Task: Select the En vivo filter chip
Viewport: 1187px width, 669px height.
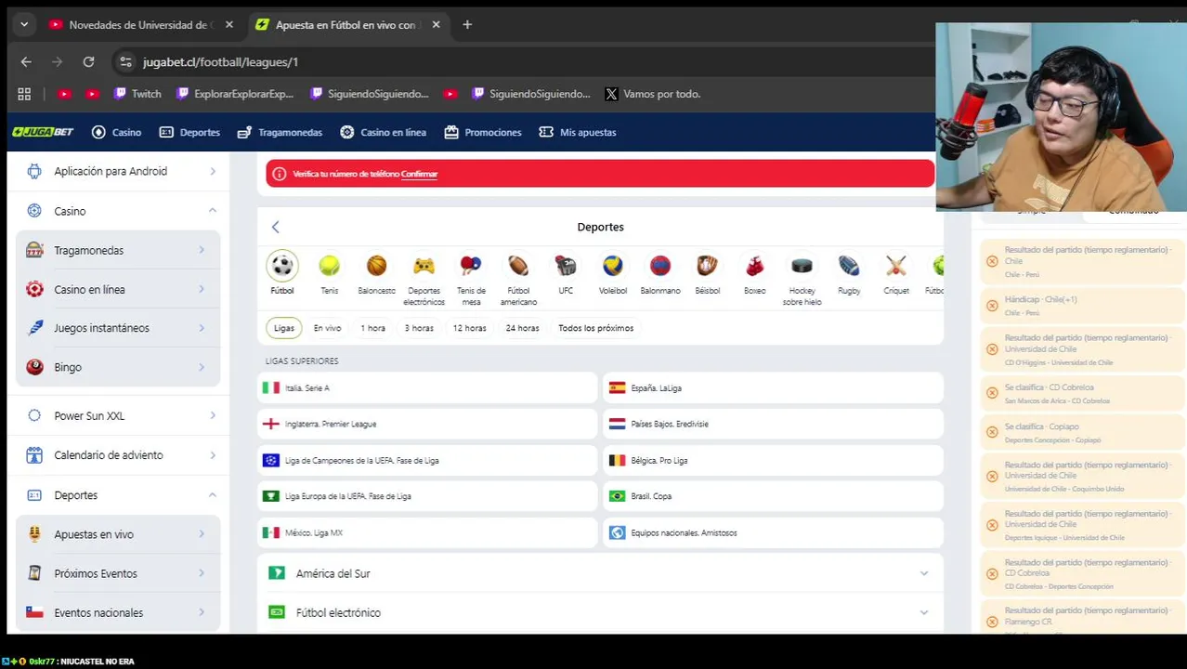Action: coord(327,328)
